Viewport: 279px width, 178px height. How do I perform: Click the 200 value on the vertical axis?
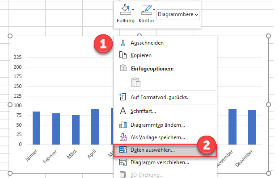click(17, 67)
